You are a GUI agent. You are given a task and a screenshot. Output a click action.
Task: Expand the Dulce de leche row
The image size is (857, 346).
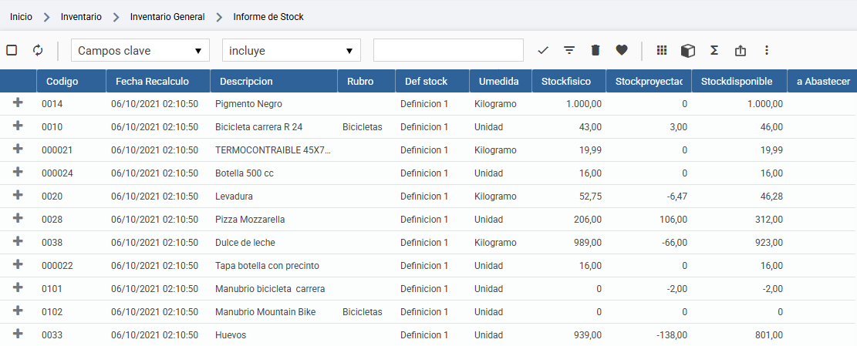point(18,240)
